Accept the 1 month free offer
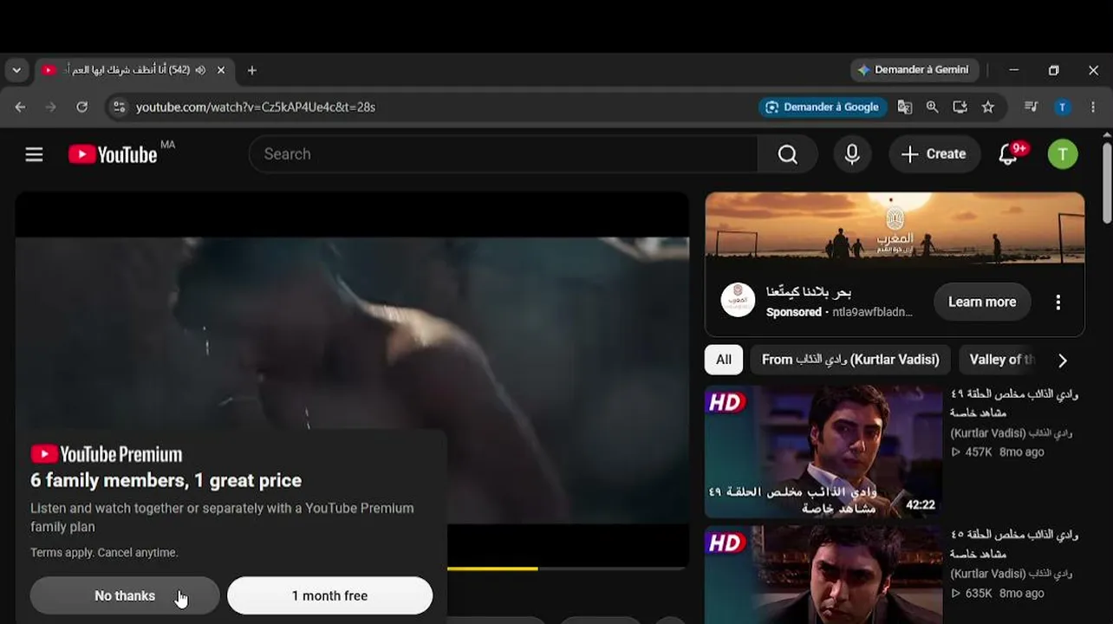The image size is (1113, 624). (x=329, y=595)
